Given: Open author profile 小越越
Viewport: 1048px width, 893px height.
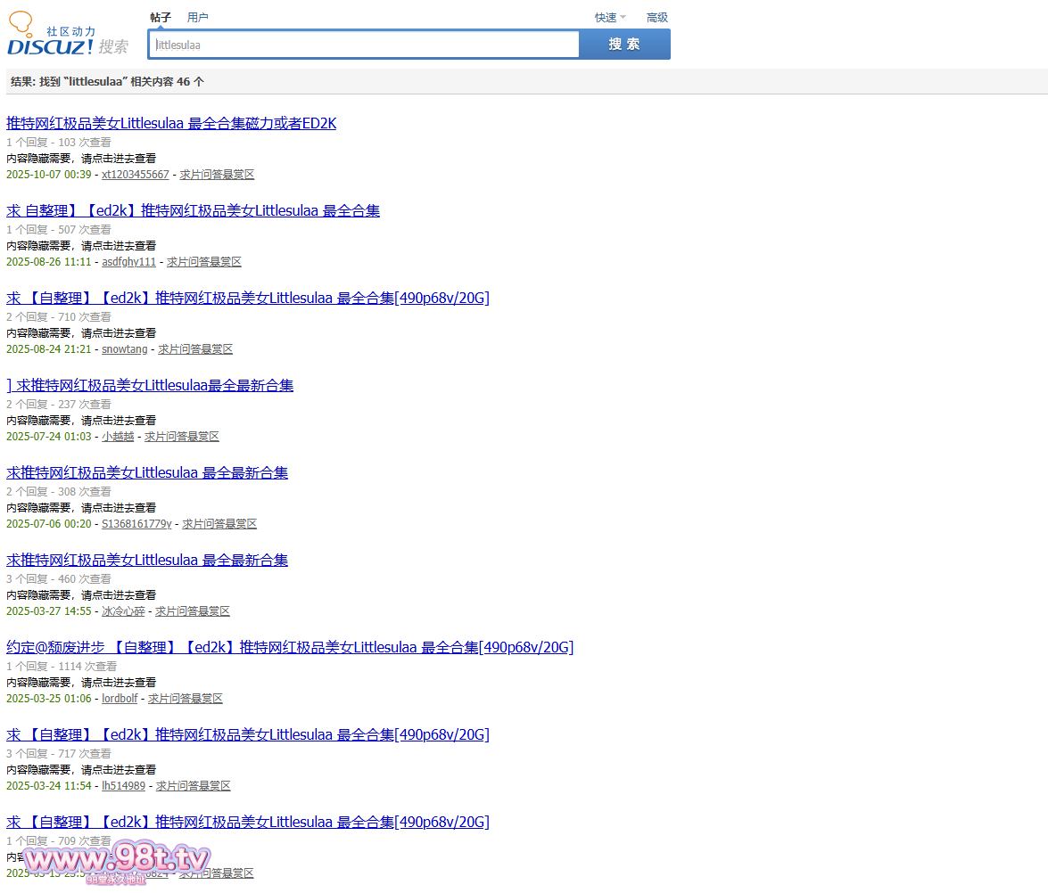Looking at the screenshot, I should (118, 437).
